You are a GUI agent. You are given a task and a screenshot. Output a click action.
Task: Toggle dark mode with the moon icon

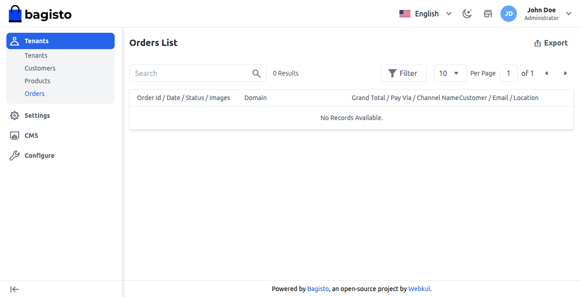[x=467, y=14]
